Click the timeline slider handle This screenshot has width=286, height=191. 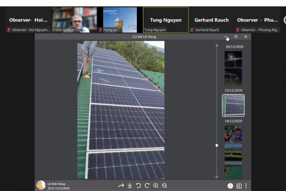(217, 145)
